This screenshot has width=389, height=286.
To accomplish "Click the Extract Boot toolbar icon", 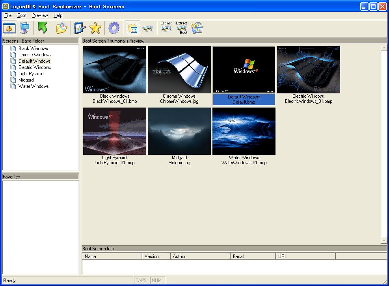I will point(182,28).
